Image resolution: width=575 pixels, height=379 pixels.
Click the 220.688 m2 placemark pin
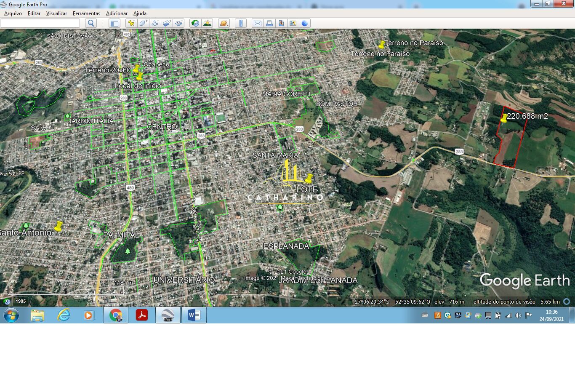coord(503,119)
